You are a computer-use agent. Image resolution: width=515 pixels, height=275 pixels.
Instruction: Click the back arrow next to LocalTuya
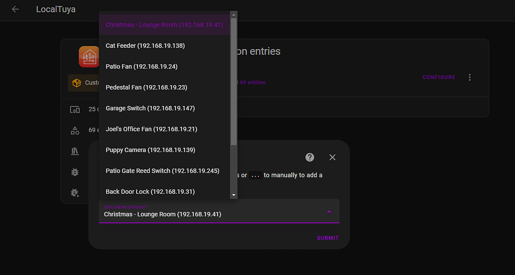coord(15,10)
